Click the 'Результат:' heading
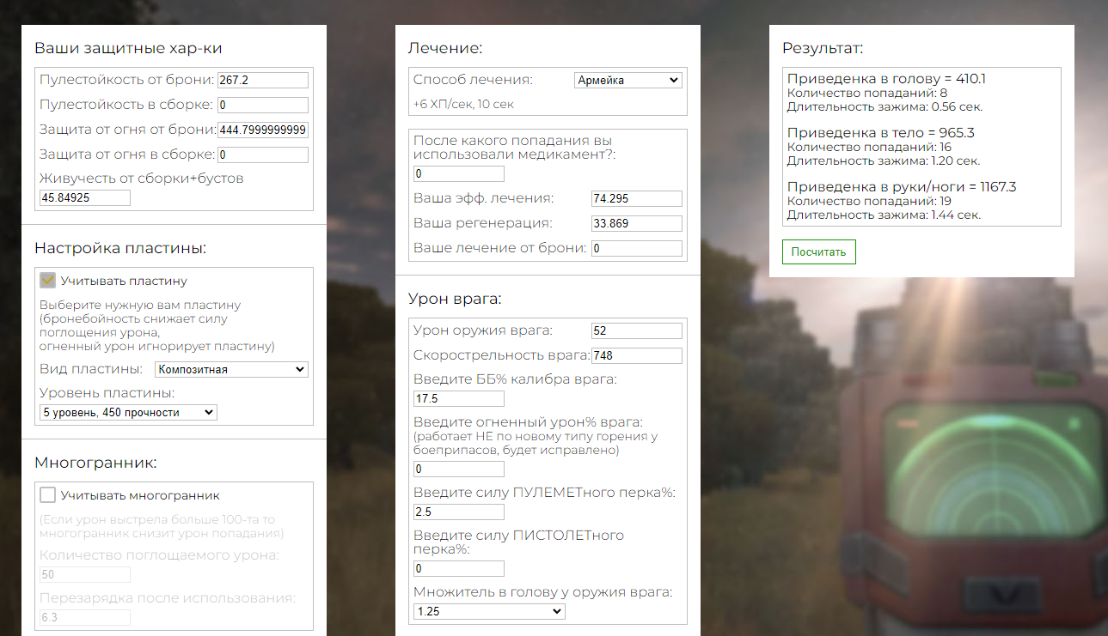The image size is (1108, 636). [x=823, y=48]
